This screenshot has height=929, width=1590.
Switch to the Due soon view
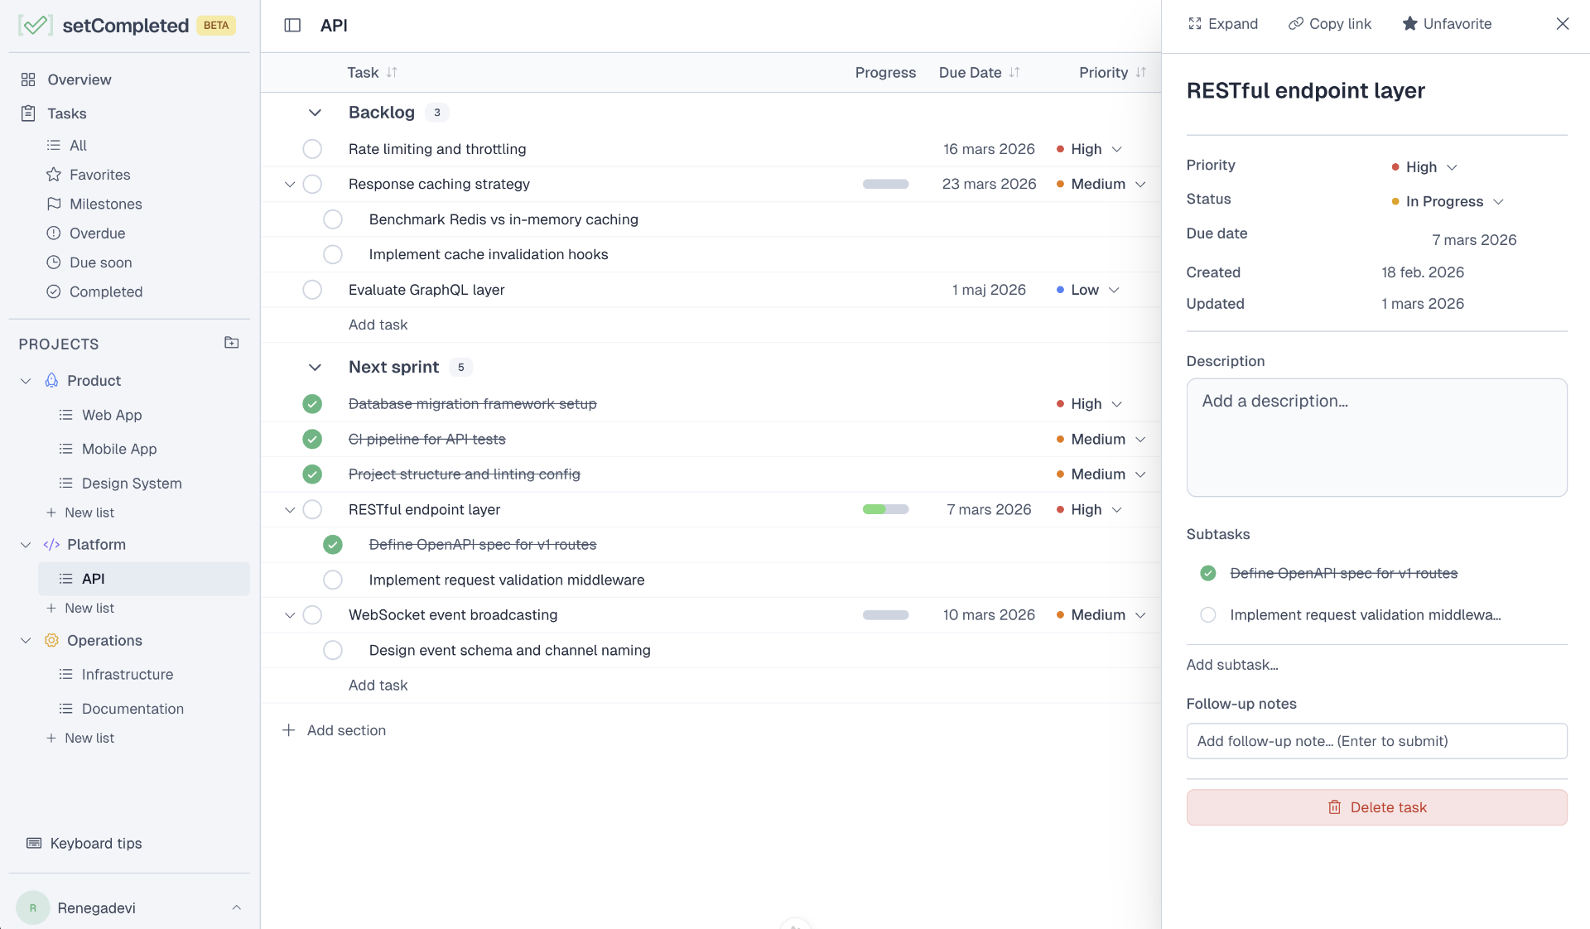(x=91, y=262)
